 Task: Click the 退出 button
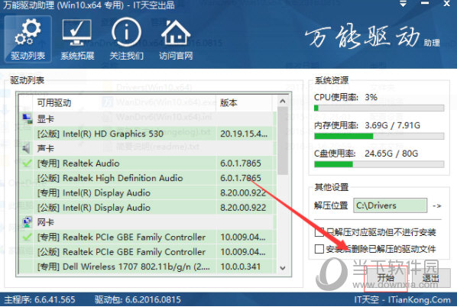tap(430, 278)
